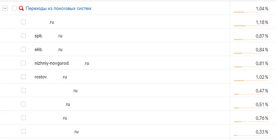Check the nizhniy-novgorod. row checkbox
Viewport: 276px width, 140px height.
click(23, 63)
